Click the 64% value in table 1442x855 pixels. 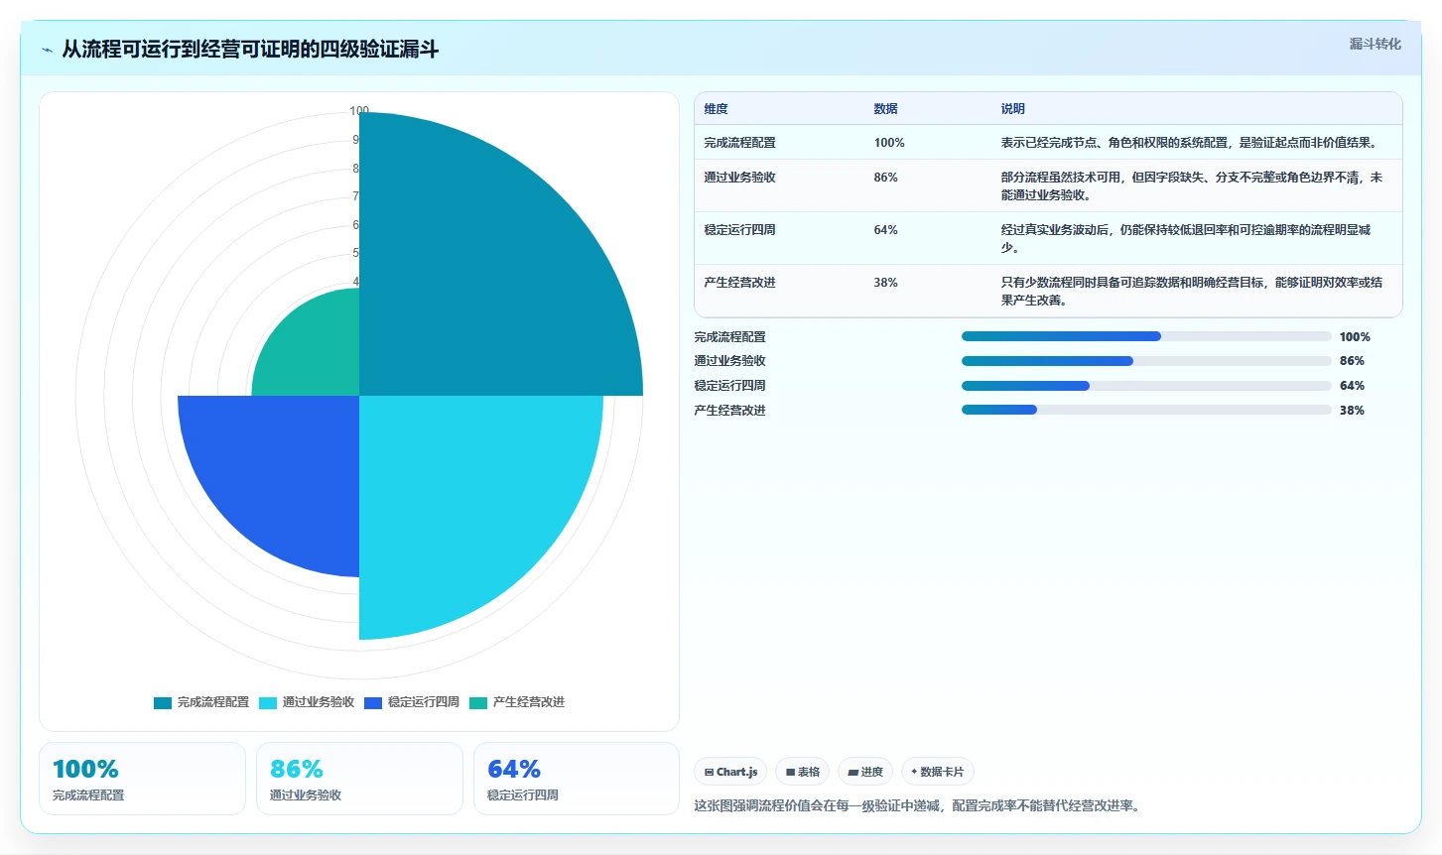(885, 230)
